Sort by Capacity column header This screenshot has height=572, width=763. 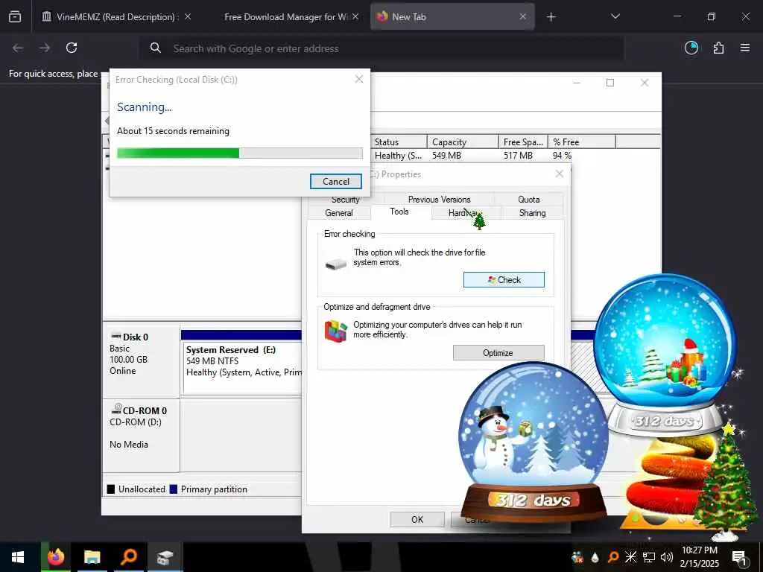462,142
